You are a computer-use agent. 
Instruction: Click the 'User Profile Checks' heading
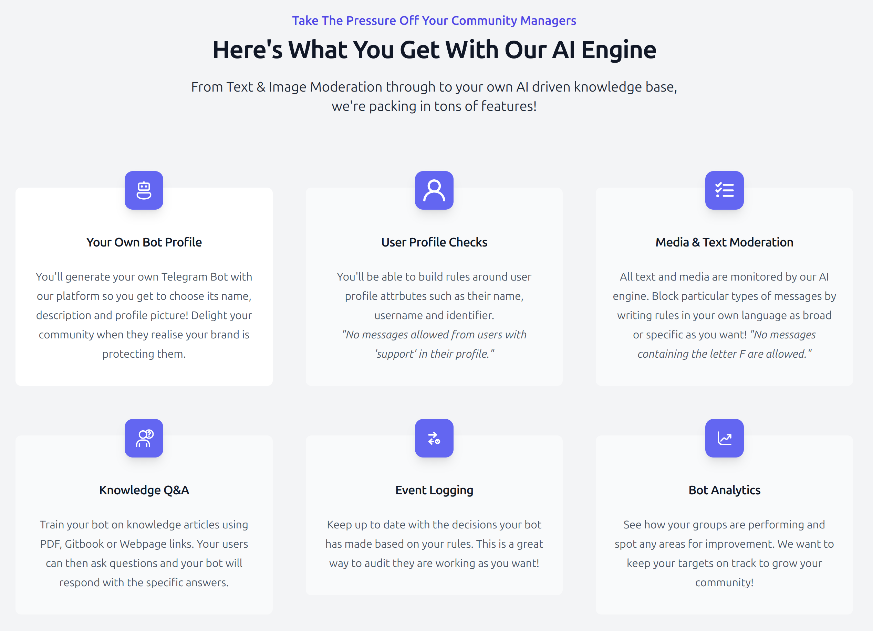coord(434,242)
